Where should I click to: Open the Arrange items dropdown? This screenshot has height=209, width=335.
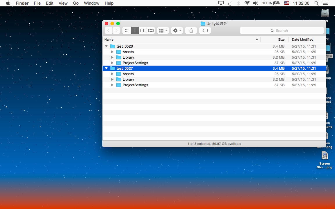[163, 30]
